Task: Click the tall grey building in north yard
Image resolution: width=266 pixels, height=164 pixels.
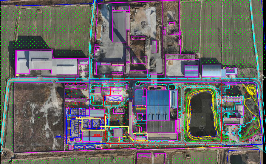Action: 119,26
